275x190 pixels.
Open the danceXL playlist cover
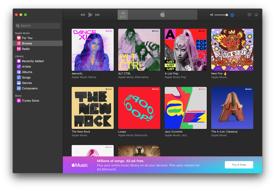[x=93, y=50]
